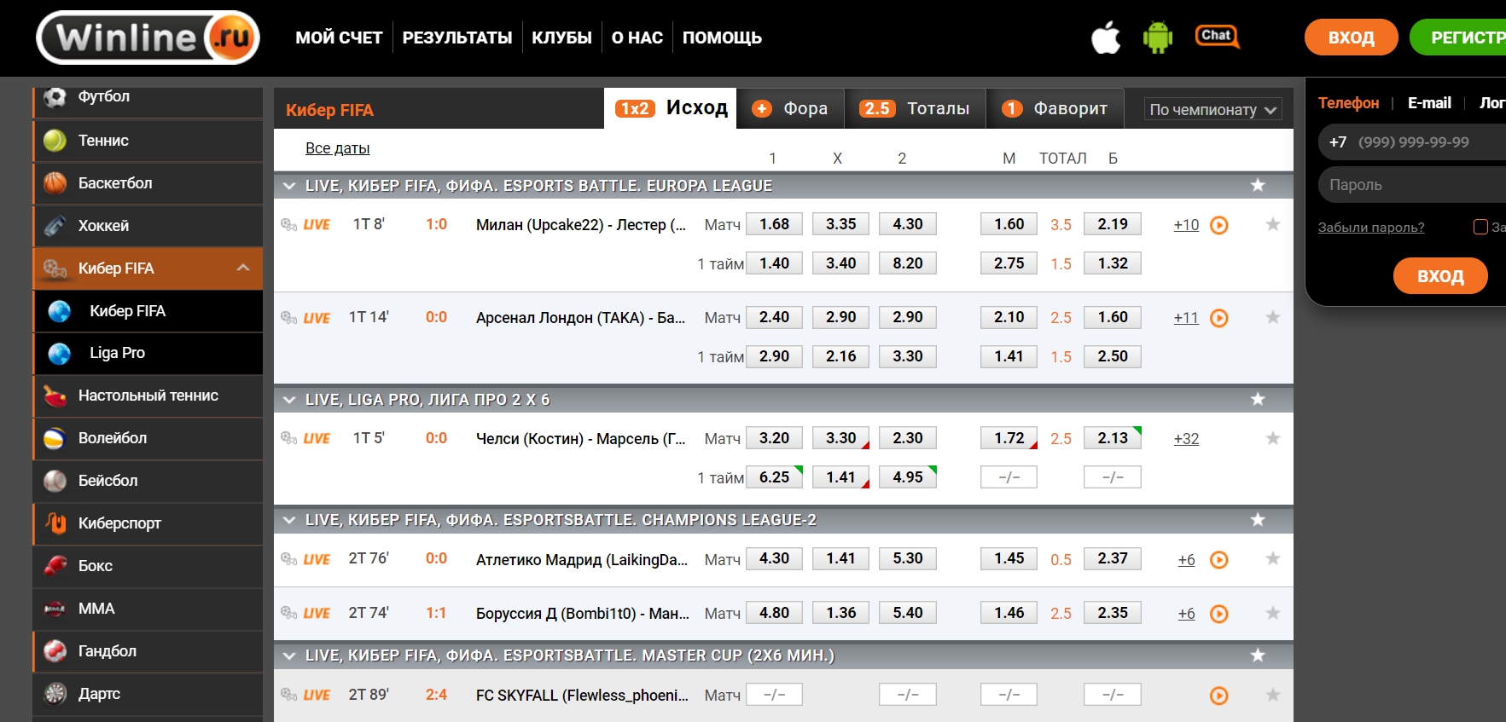The height and width of the screenshot is (722, 1506).
Task: Switch to the Тоталы tab
Action: point(915,109)
